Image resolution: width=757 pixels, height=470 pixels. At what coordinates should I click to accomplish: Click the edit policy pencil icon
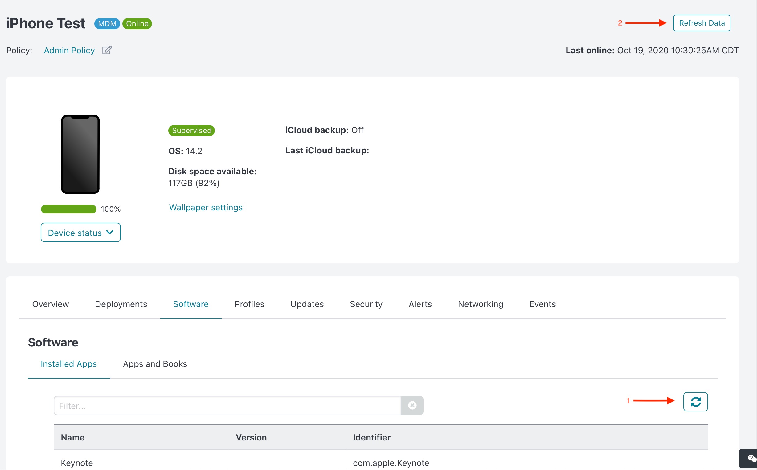click(107, 50)
